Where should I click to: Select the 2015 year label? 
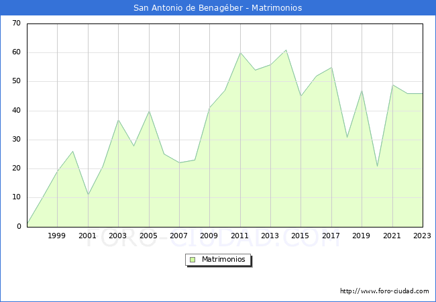pyautogui.click(x=301, y=236)
